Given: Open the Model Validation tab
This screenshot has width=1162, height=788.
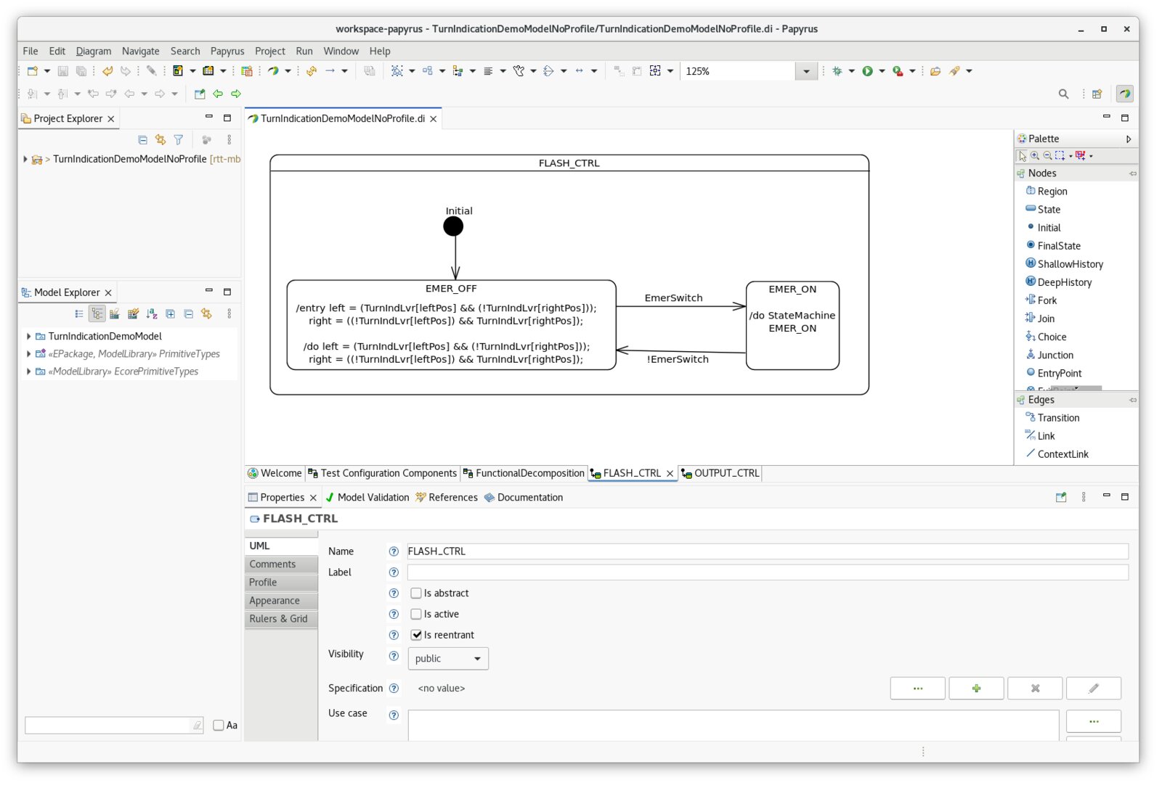Looking at the screenshot, I should (x=367, y=498).
